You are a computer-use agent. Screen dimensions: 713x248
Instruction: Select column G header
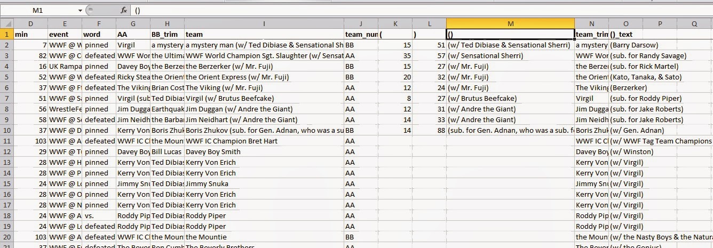[x=133, y=24]
